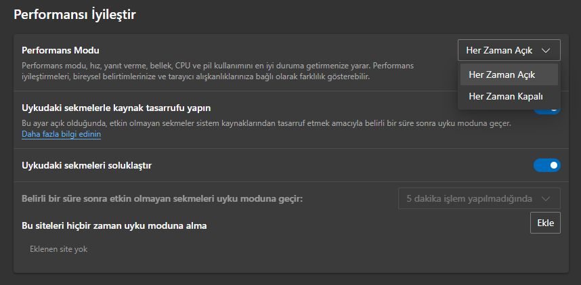Expand the 5 dakika işlem yapılmadığında dropdown
Viewport: 581px width, 285px height.
coord(479,199)
